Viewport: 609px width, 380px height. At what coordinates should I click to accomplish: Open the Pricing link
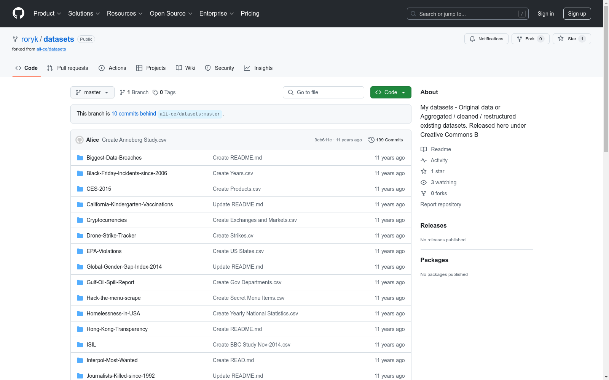click(250, 13)
